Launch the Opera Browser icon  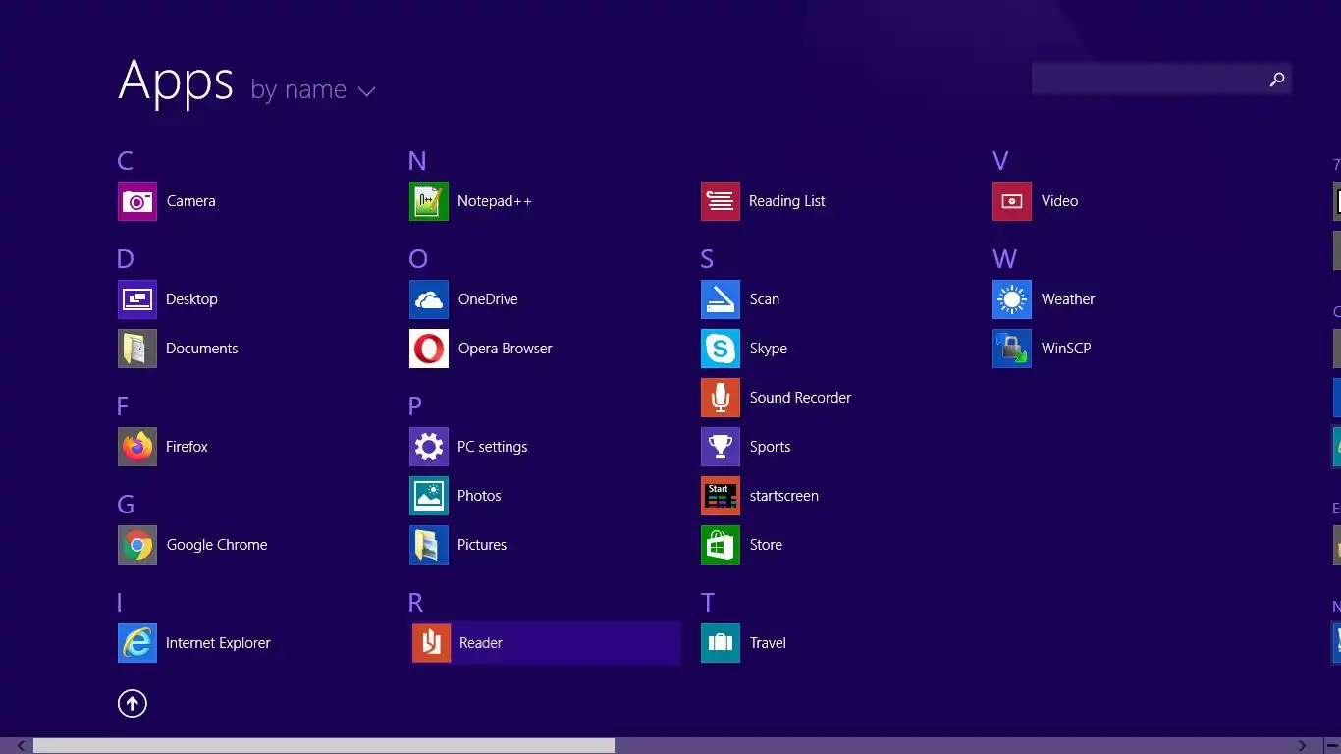pos(429,349)
